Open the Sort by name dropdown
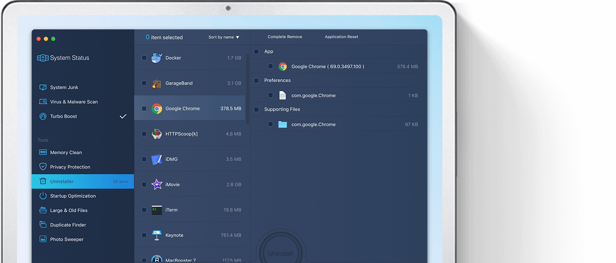Screen dimensions: 616x263 (x=223, y=37)
